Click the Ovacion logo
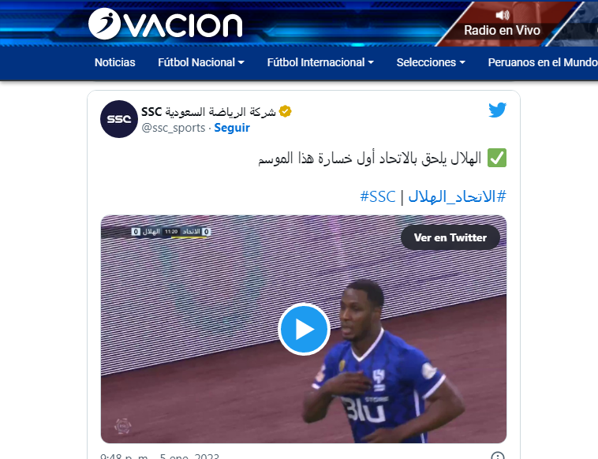This screenshot has height=459, width=598. [x=165, y=24]
